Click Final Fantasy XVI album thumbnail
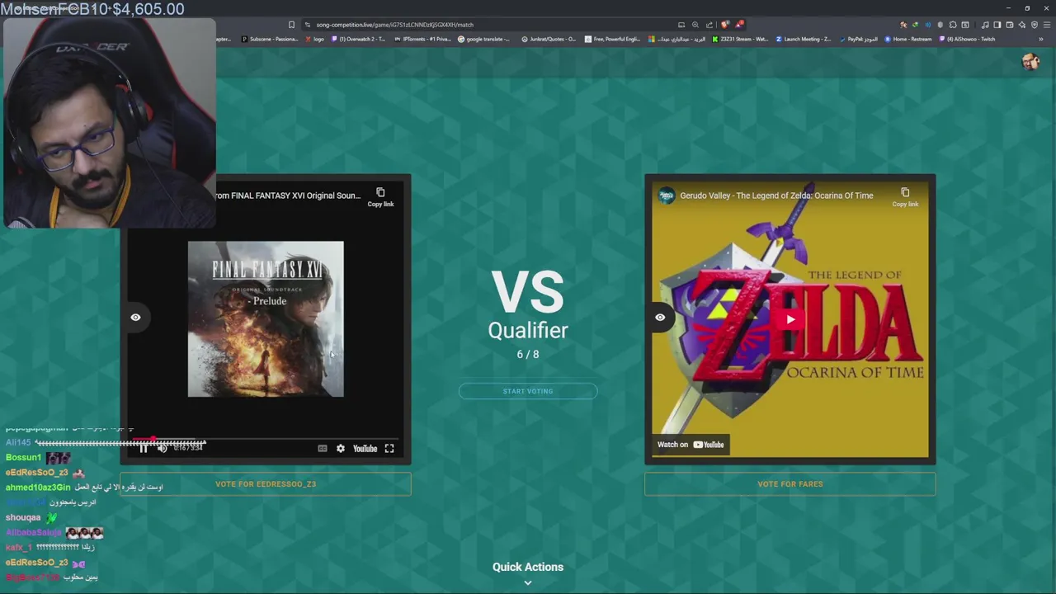1056x594 pixels. click(266, 319)
